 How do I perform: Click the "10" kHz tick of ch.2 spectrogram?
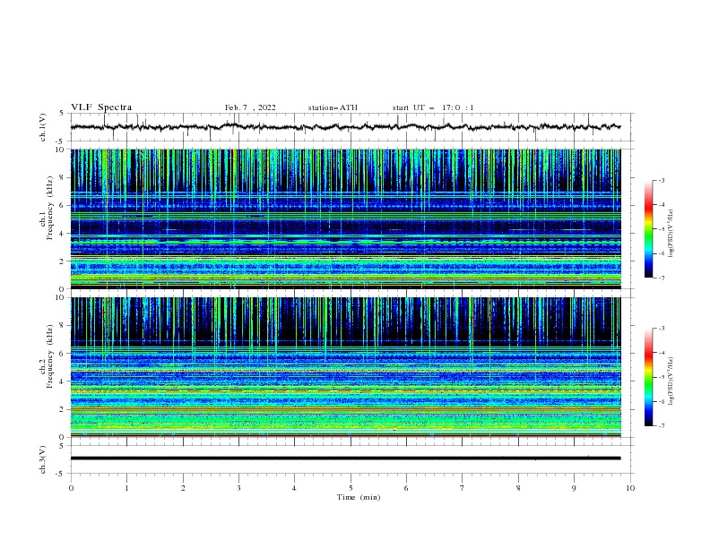coord(60,297)
